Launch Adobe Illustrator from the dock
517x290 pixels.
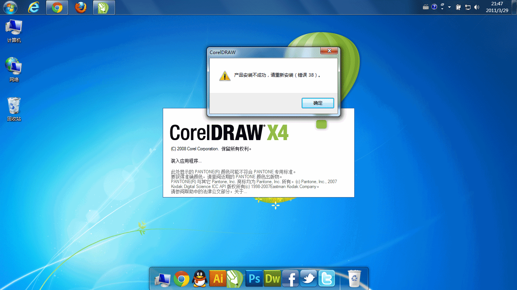[218, 279]
